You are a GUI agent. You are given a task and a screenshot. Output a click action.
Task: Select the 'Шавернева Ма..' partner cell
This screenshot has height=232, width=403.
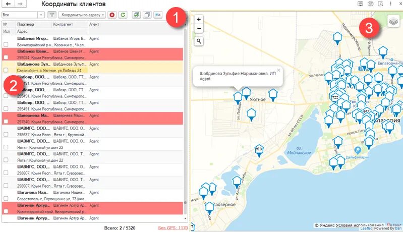click(x=33, y=115)
